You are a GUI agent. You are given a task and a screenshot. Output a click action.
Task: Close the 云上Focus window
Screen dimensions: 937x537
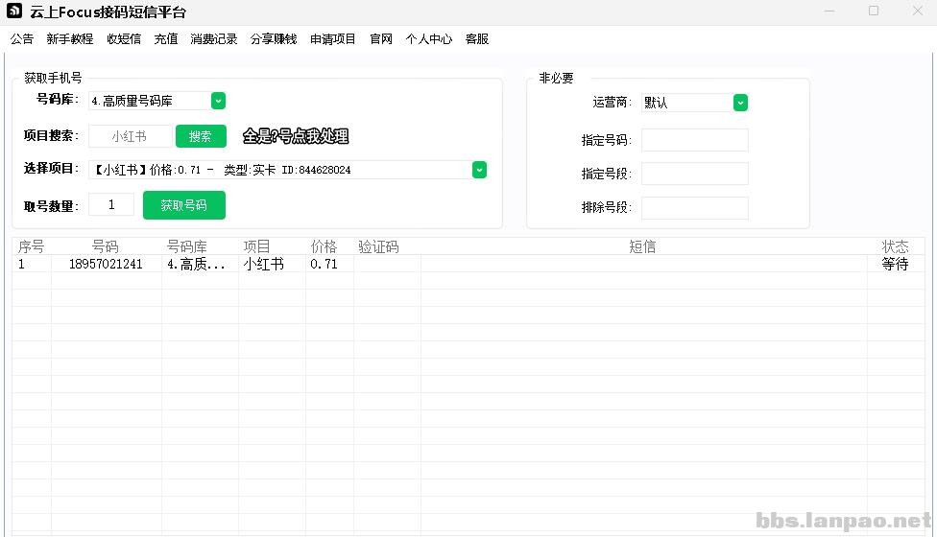918,11
